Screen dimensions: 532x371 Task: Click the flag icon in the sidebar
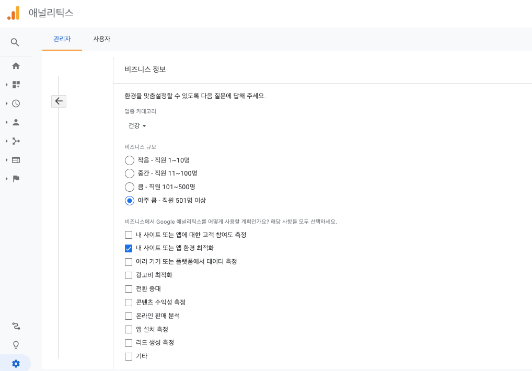[16, 178]
